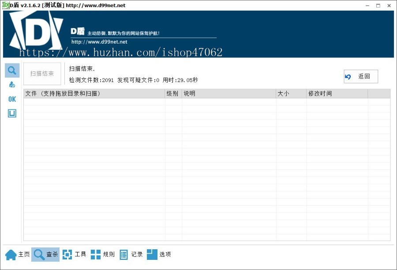Open the 规则 rules tab
The image size is (397, 270).
(102, 254)
